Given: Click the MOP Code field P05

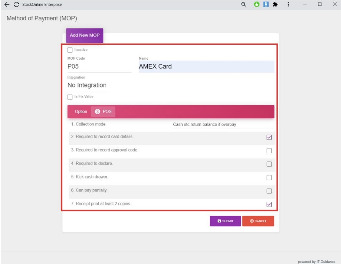Looking at the screenshot, I should (x=99, y=66).
